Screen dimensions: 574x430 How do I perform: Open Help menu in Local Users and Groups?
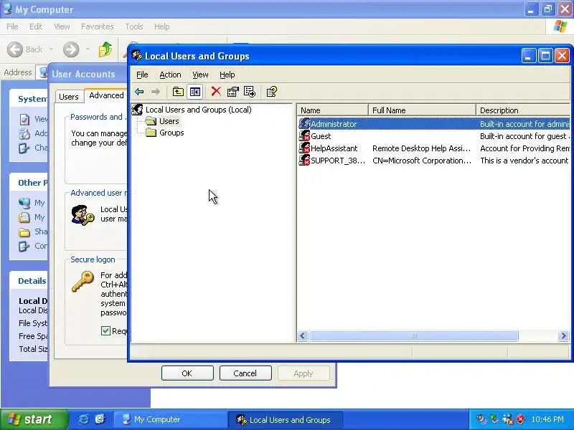click(227, 75)
